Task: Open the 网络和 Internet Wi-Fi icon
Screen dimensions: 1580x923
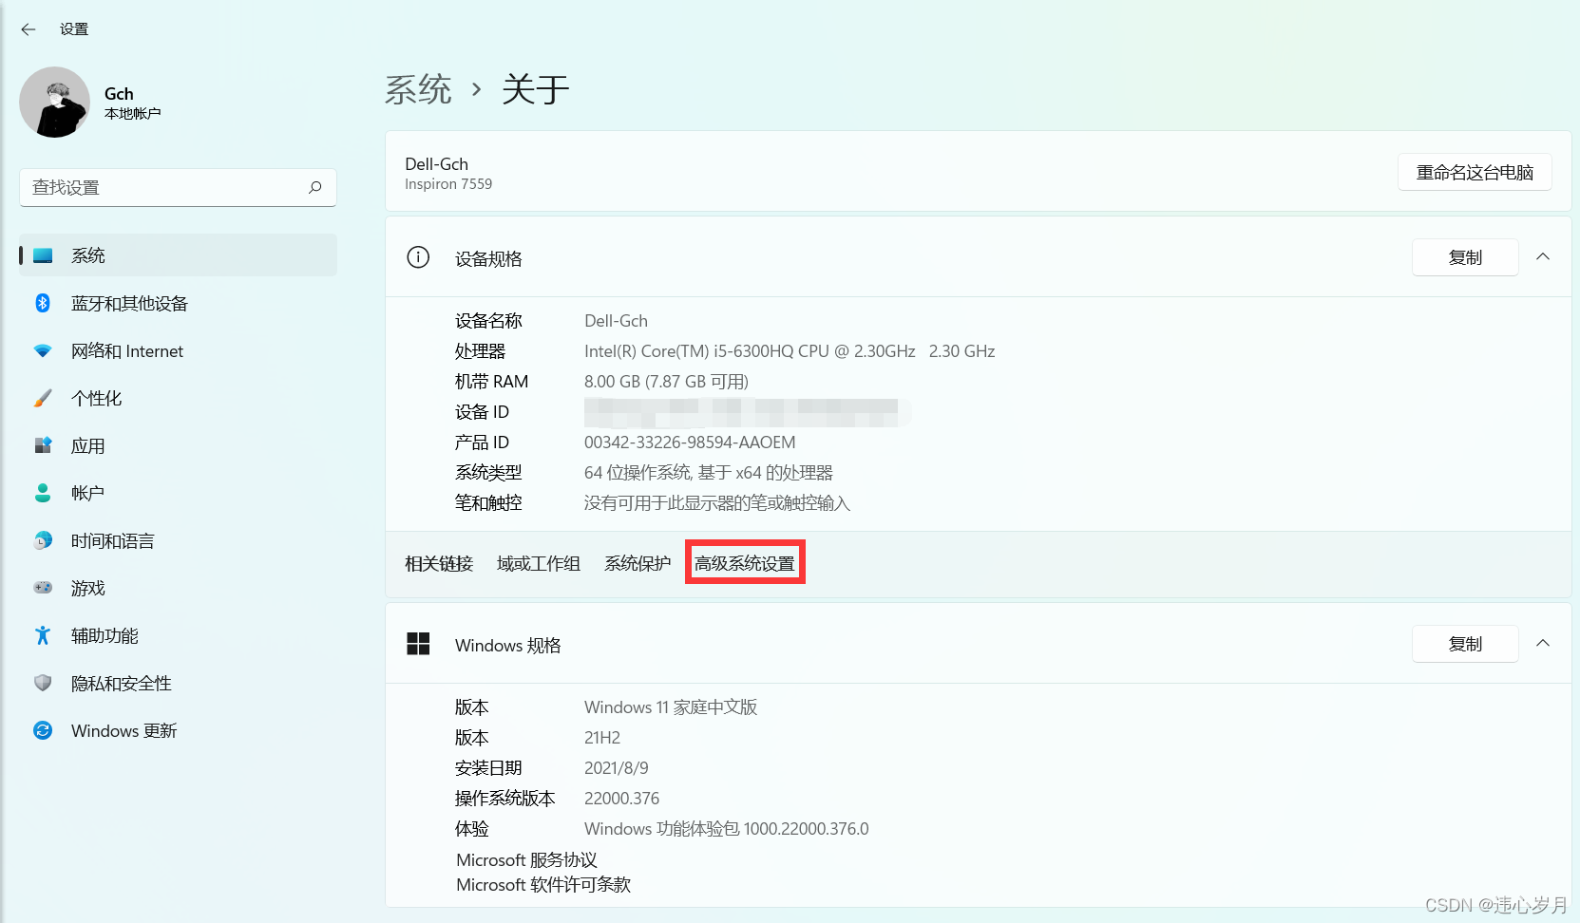Action: tap(43, 350)
